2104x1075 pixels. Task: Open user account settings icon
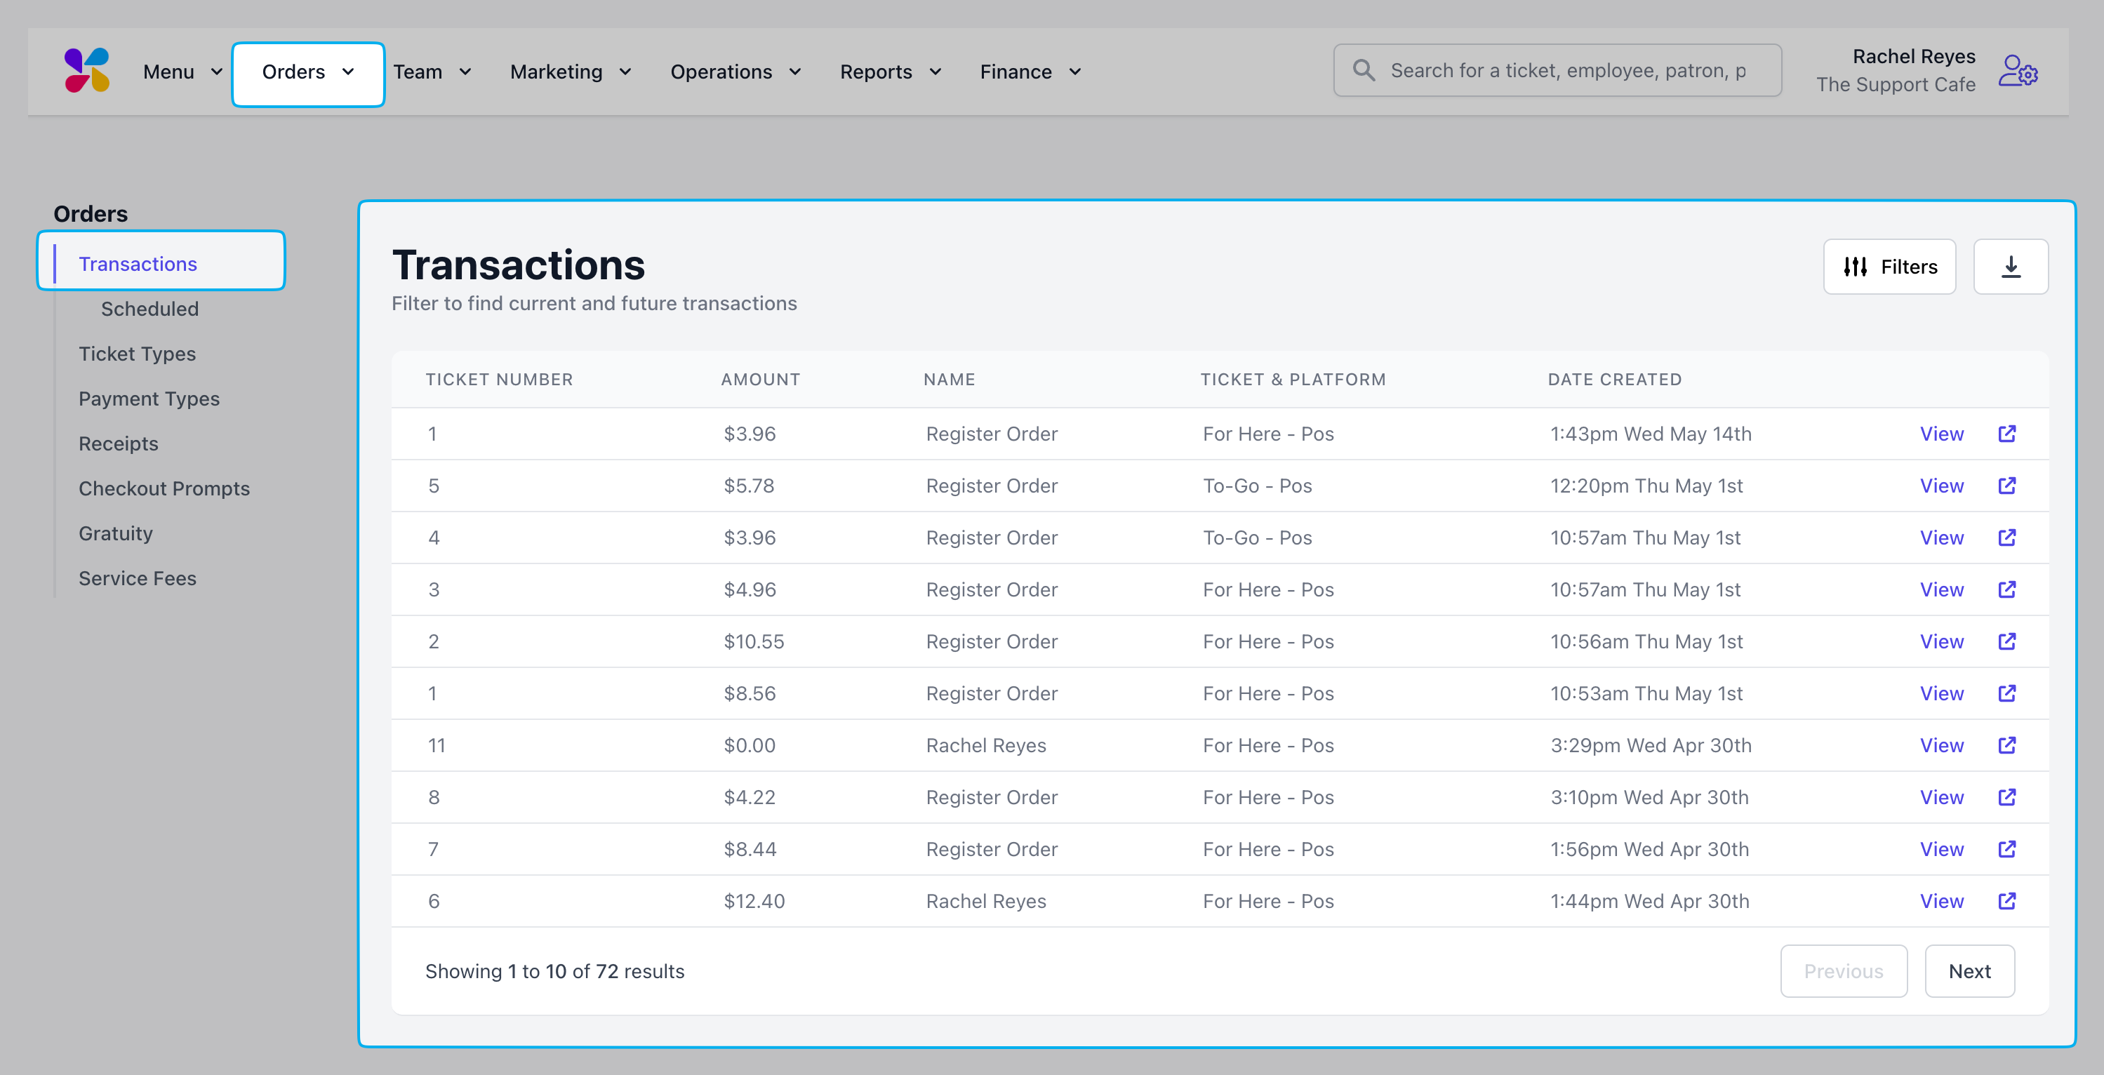pyautogui.click(x=2018, y=72)
